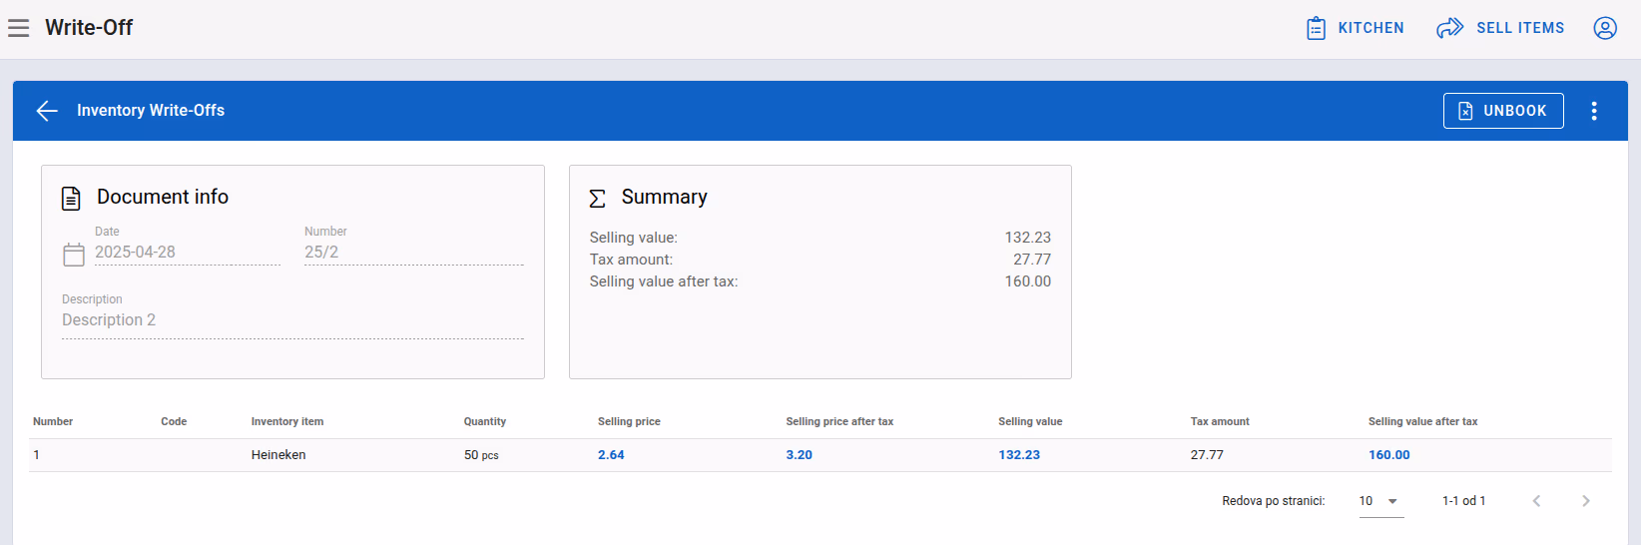Viewport: 1641px width, 545px height.
Task: Open the three-dot more options menu
Action: 1594,111
